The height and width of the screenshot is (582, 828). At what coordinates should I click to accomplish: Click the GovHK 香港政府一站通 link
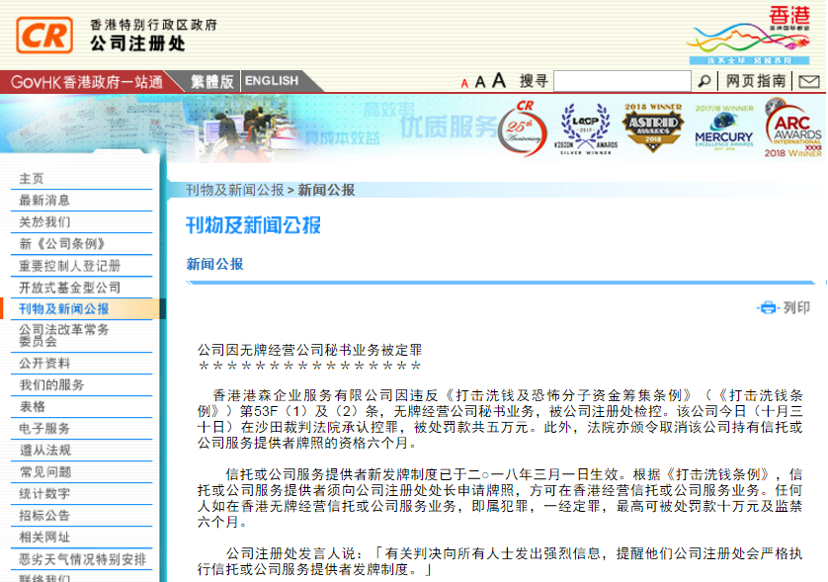click(87, 82)
